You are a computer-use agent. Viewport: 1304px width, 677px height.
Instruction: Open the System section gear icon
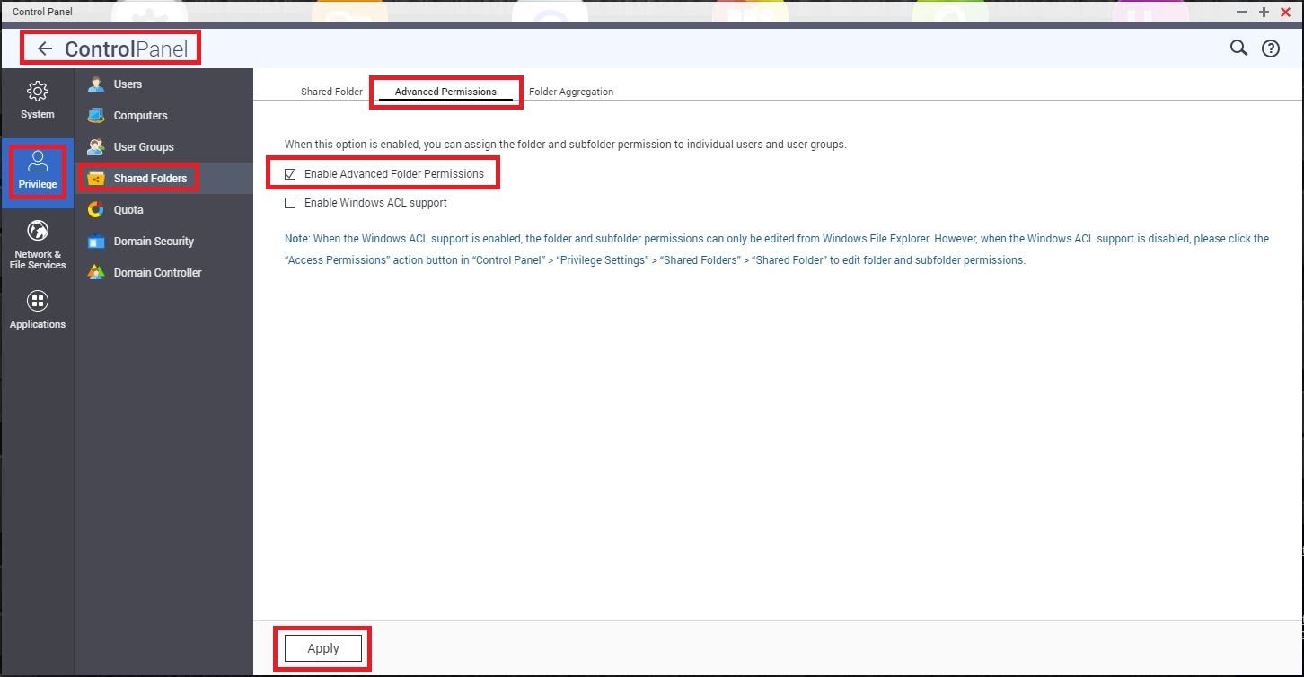coord(37,92)
